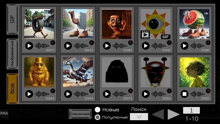The image size is (220, 124).
Task: Click waveform on card 20477
Action: coord(42,46)
